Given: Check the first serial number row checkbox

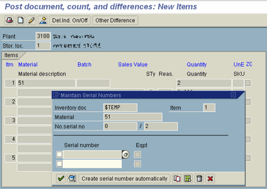Looking at the screenshot, I should point(59,155).
